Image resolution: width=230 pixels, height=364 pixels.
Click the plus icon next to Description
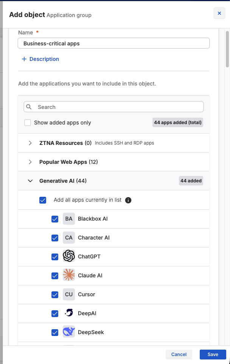pos(24,59)
